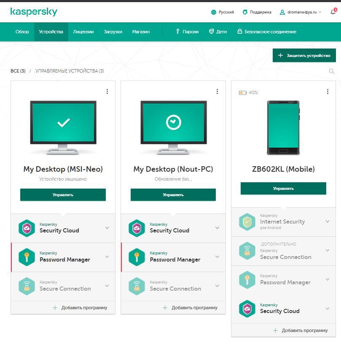Image resolution: width=341 pixels, height=343 pixels.
Task: Open three-dot menu for ZB602KL mobile
Action: [x=328, y=92]
